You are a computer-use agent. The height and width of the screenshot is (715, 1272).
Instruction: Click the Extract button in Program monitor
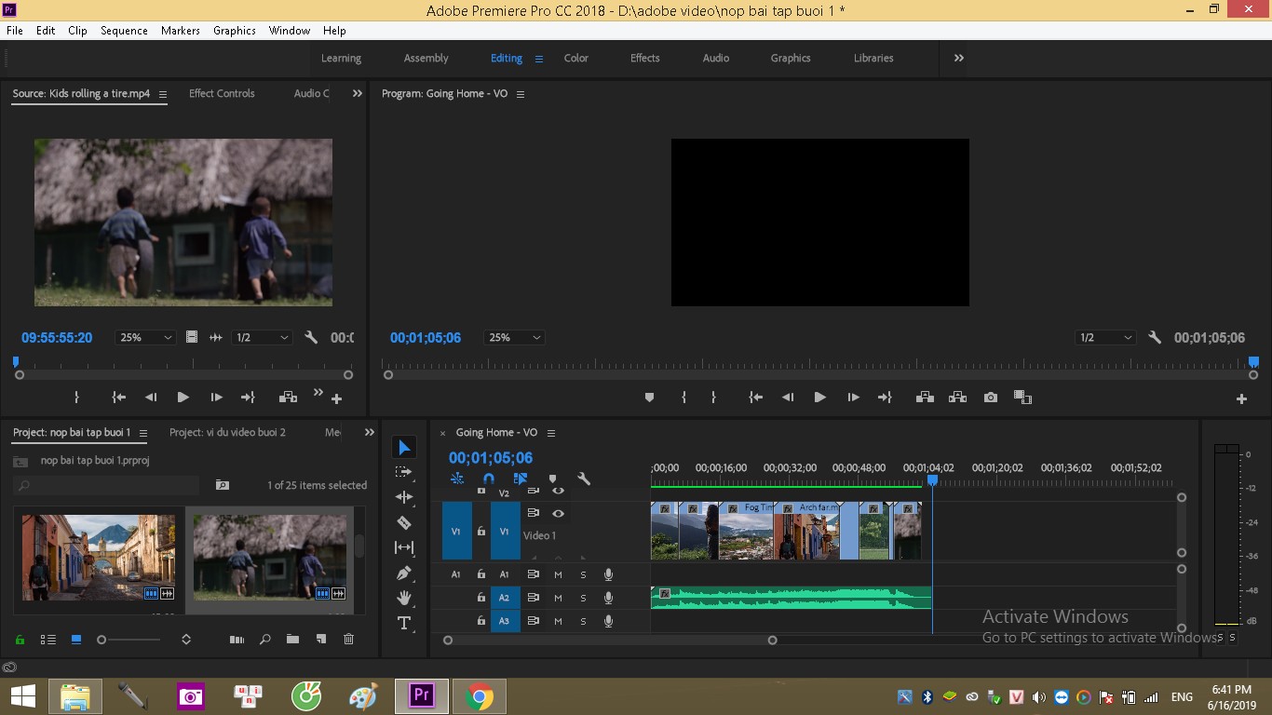(957, 398)
